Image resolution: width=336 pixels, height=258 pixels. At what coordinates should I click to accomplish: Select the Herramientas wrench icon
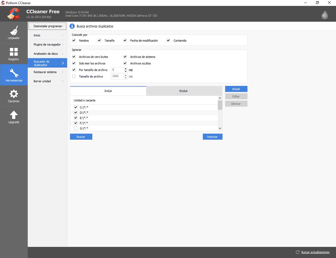pos(14,73)
